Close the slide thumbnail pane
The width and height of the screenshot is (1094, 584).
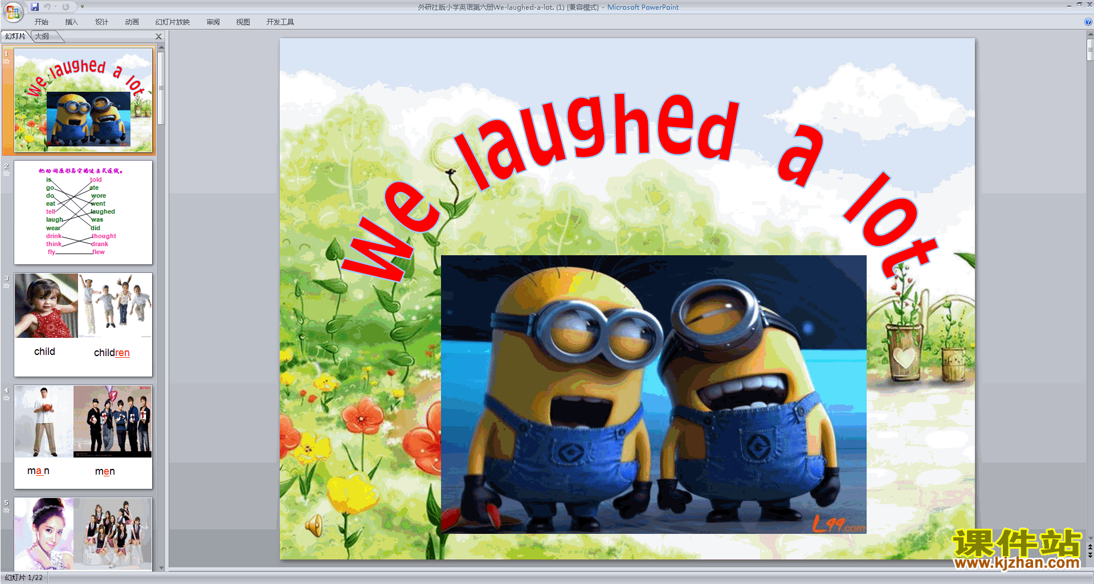[x=159, y=36]
